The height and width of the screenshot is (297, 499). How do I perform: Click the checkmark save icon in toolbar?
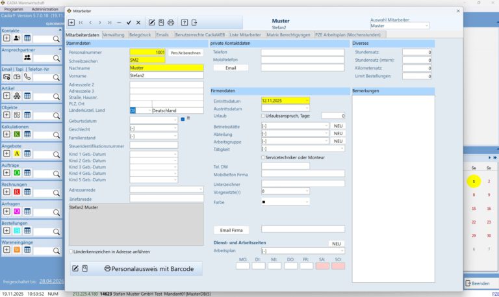129,23
